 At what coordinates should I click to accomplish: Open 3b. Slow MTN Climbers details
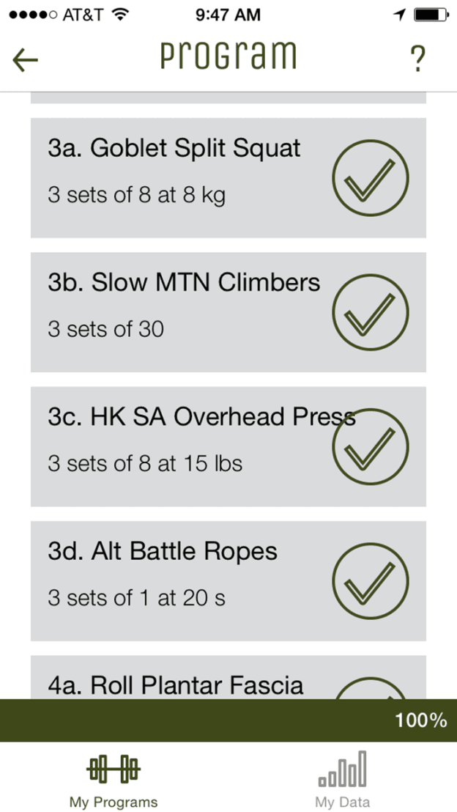(x=184, y=283)
